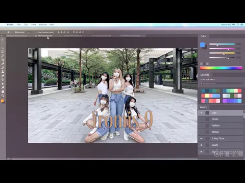This screenshot has width=245, height=183.
Task: Select the Clone Stamp tool
Action: 3,72
